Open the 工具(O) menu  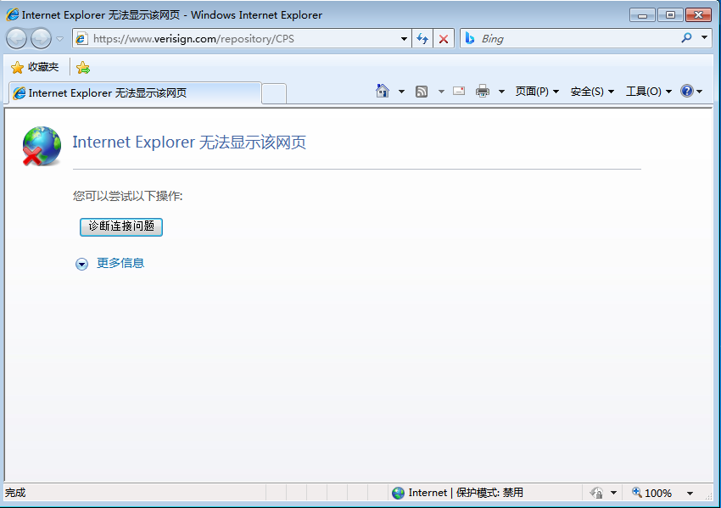[649, 92]
